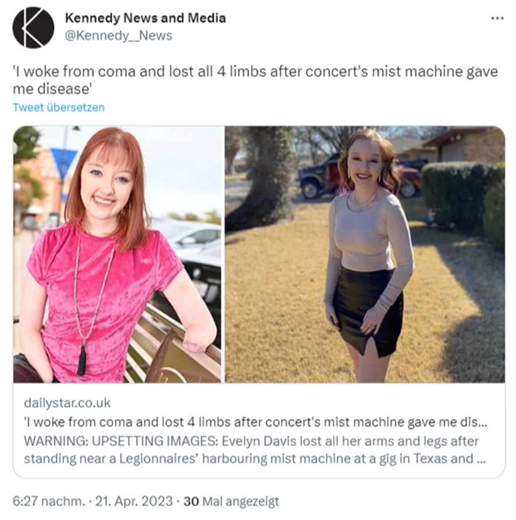Open the Kennedy News and Media profile avatar
This screenshot has height=520, width=516.
[x=33, y=28]
